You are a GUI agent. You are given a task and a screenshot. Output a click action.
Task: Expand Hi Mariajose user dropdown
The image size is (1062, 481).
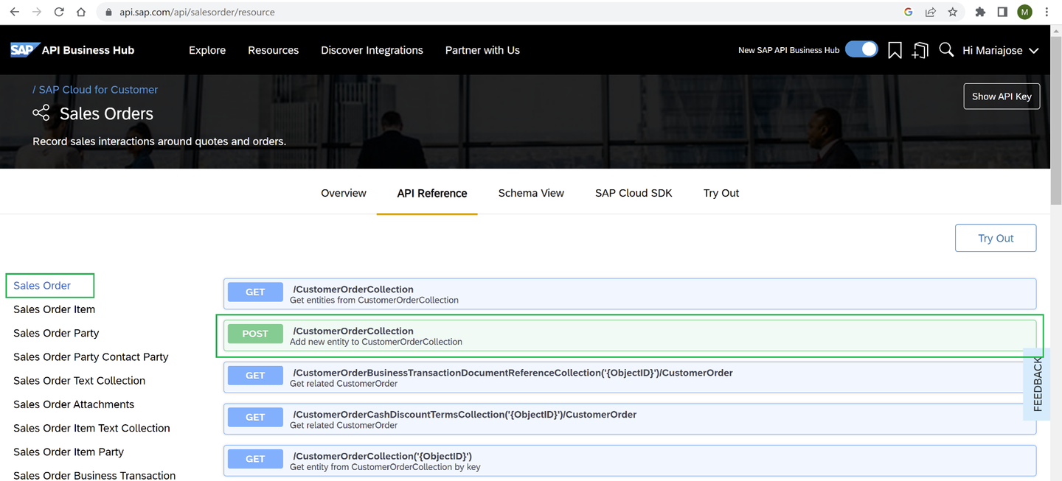[x=1001, y=50]
